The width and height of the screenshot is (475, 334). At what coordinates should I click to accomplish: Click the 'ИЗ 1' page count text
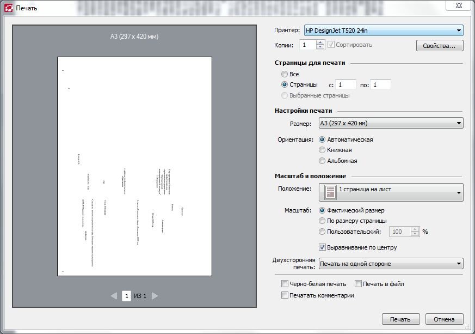(x=140, y=296)
